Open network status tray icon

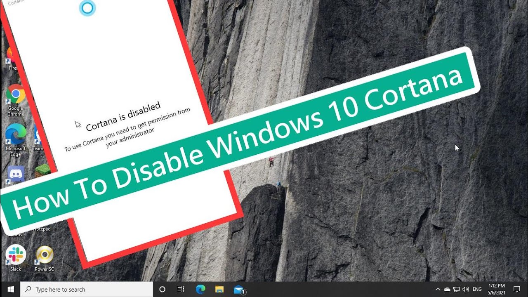457,290
